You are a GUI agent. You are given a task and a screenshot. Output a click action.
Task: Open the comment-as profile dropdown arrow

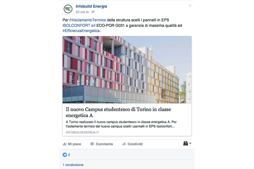(x=190, y=143)
